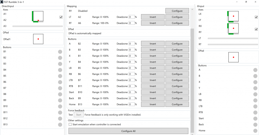Image resolution: width=259 pixels, height=135 pixels.
Task: Click the B13 indicator circle in DirectInput
Action: pyautogui.click(x=60, y=125)
